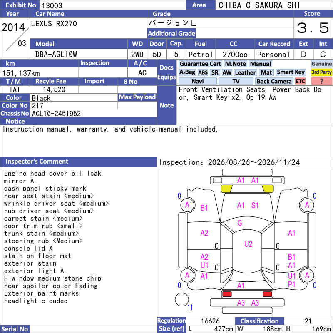
Task: Click the Navi equipment tag
Action: pyautogui.click(x=197, y=81)
